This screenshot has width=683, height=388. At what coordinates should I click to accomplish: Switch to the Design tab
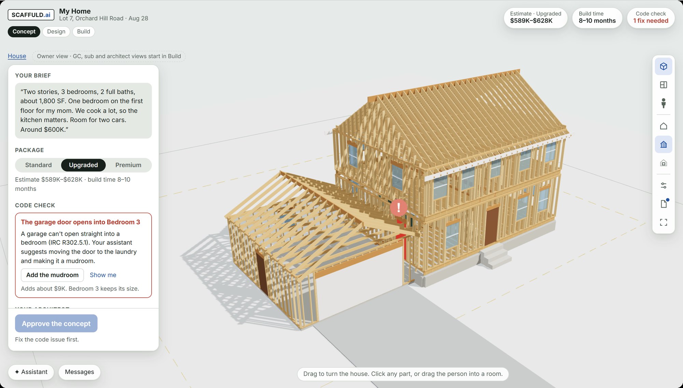[56, 32]
